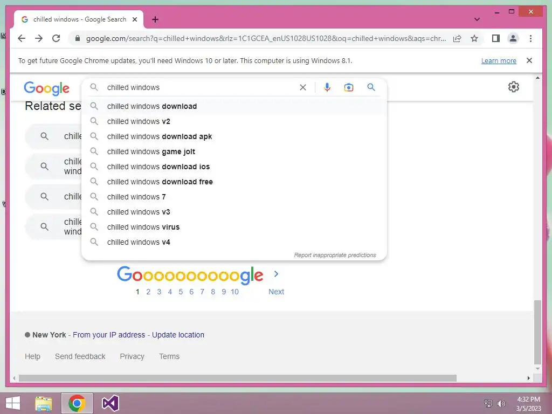Open File Explorer from the taskbar

(44, 403)
